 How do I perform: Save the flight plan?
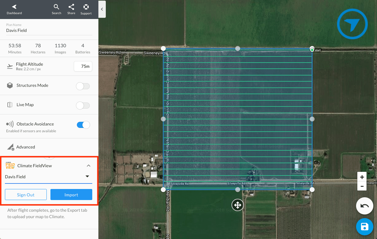pyautogui.click(x=364, y=226)
